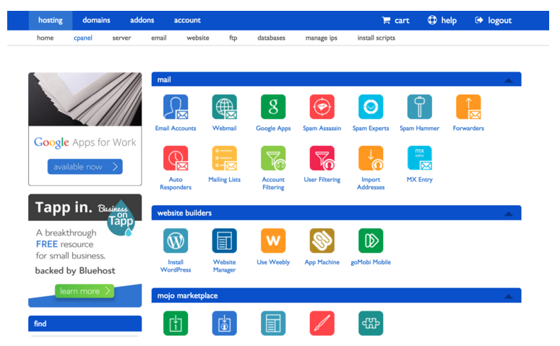Open the server submenu item

pyautogui.click(x=122, y=38)
